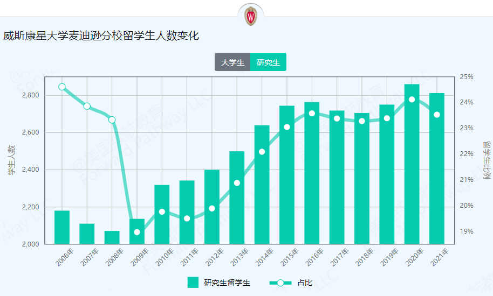493x296 pixels.
Task: Click the chart title 威斯康星大学麦迪逊分校留学生人数变化
Action: [x=101, y=36]
